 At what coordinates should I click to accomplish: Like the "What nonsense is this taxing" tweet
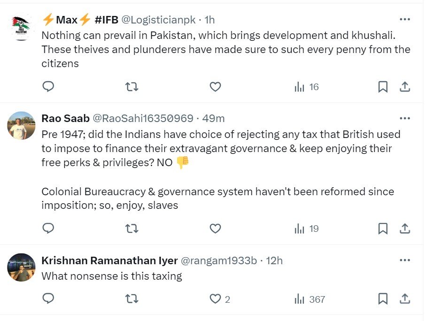coord(215,299)
